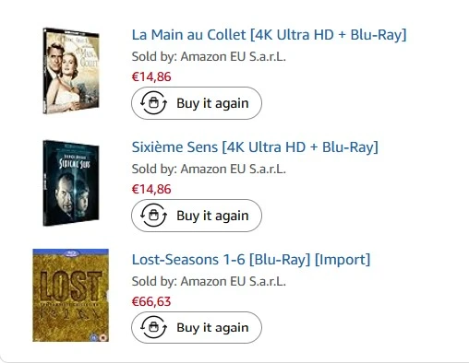The width and height of the screenshot is (469, 363).
Task: Open the La Main au Collet cover image
Action: tap(71, 71)
